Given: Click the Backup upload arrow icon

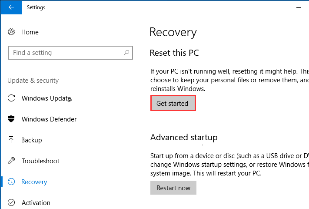Looking at the screenshot, I should [12, 140].
